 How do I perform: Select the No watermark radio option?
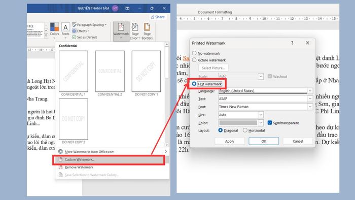tap(194, 53)
